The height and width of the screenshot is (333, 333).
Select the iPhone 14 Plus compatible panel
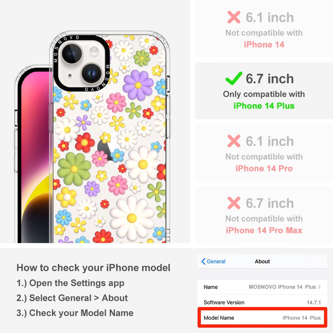264,91
